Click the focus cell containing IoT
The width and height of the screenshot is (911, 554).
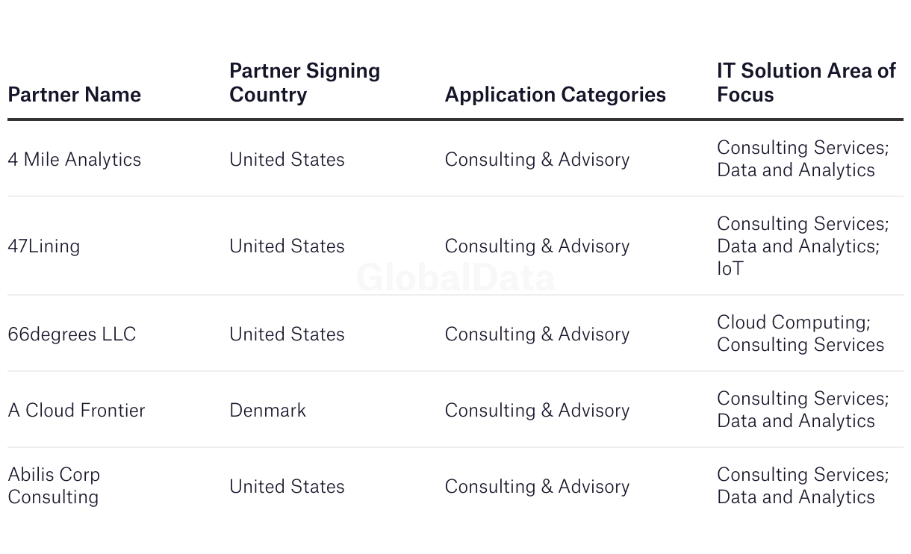point(803,246)
